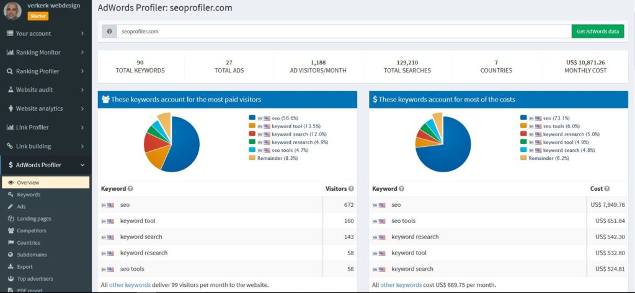Click the Website audit flask icon
Image resolution: width=635 pixels, height=293 pixels.
tap(11, 90)
